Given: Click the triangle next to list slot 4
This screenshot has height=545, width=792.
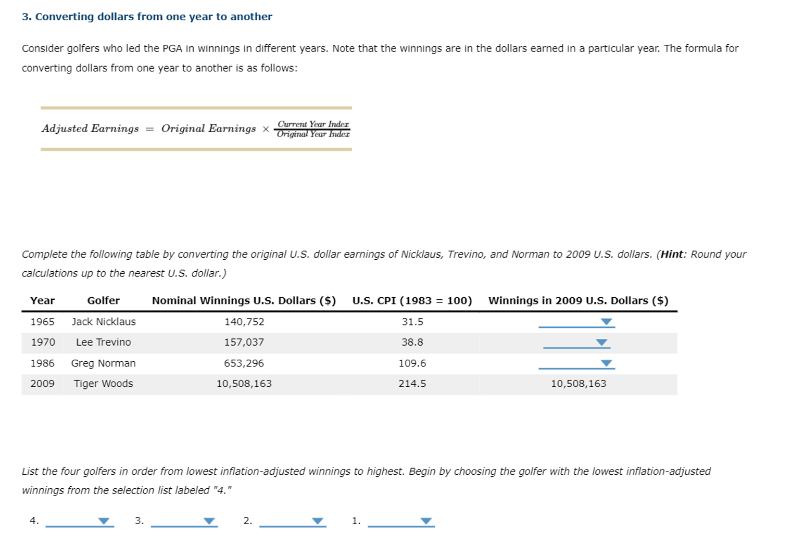Looking at the screenshot, I should pos(104,521).
